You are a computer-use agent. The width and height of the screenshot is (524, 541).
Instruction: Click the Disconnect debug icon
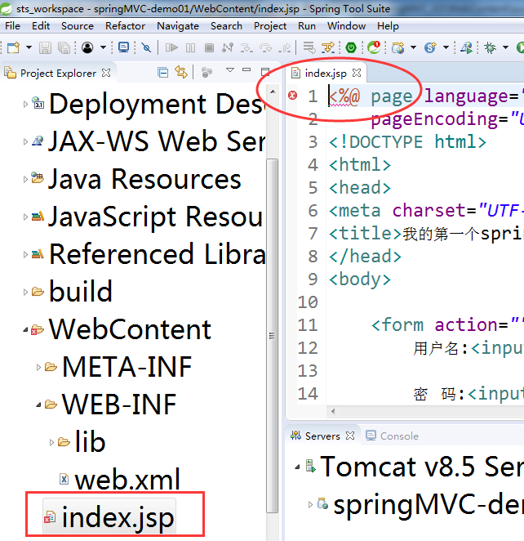[x=228, y=47]
